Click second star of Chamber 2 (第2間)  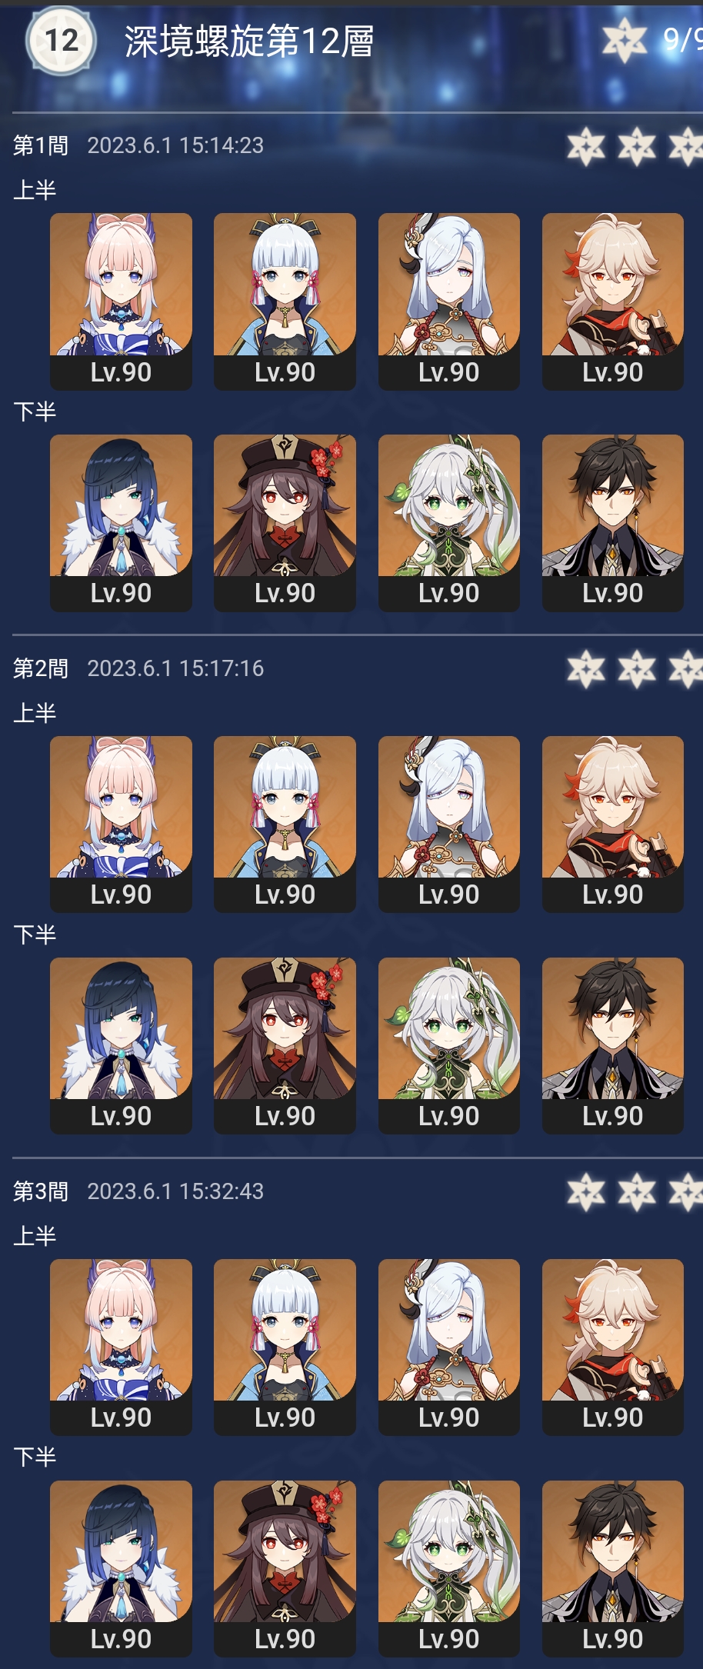click(637, 669)
